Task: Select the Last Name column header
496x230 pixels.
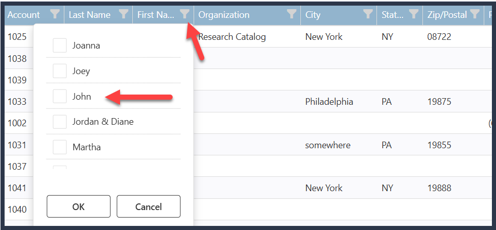Action: pyautogui.click(x=89, y=14)
